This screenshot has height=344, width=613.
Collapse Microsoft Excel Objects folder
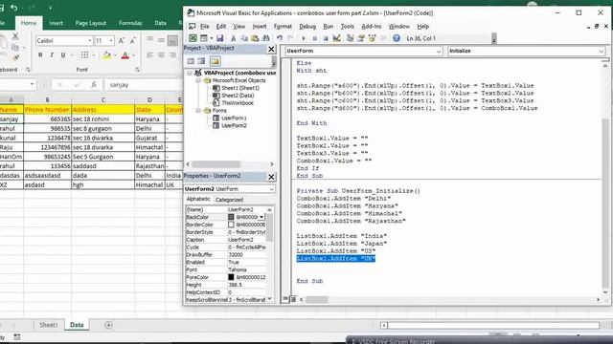pyautogui.click(x=198, y=80)
